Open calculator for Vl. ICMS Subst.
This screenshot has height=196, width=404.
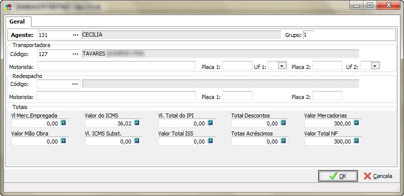tap(137, 141)
